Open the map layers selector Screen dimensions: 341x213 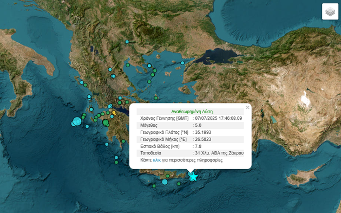tap(330, 11)
